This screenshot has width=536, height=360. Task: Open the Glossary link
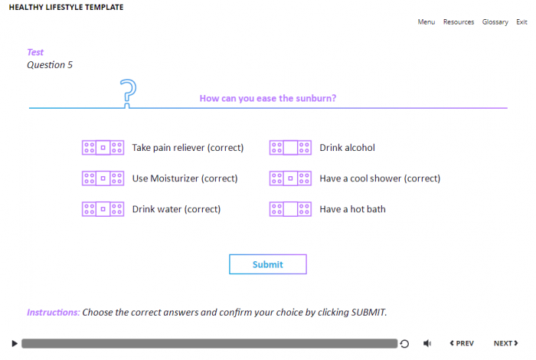[495, 22]
